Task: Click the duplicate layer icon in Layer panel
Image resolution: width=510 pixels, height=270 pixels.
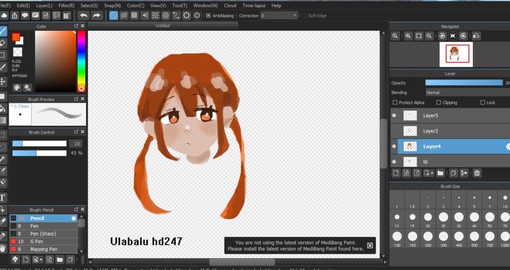Action: click(x=453, y=173)
